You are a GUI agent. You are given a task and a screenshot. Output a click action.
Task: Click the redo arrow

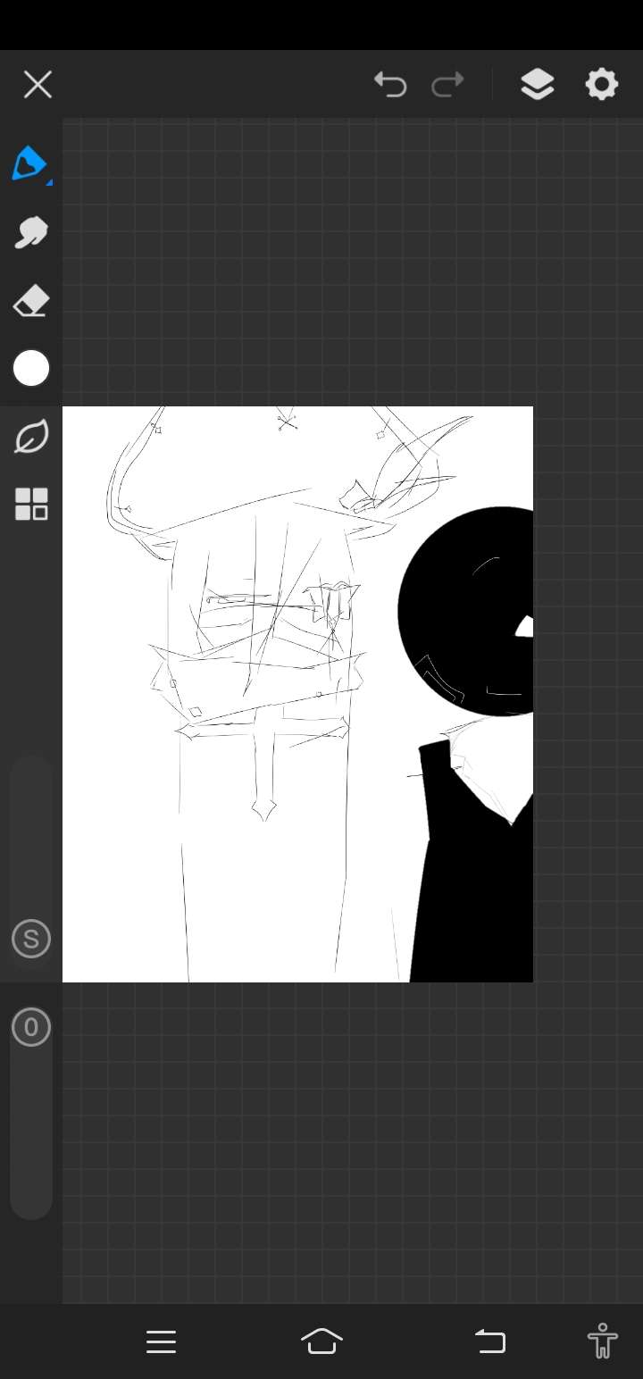pyautogui.click(x=447, y=85)
